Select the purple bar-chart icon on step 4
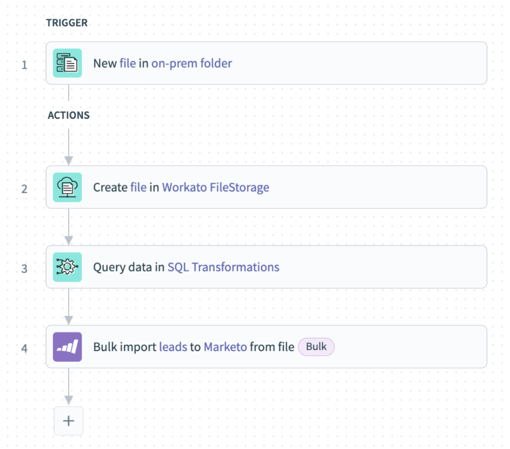Viewport: 510px width, 449px height. [x=67, y=347]
